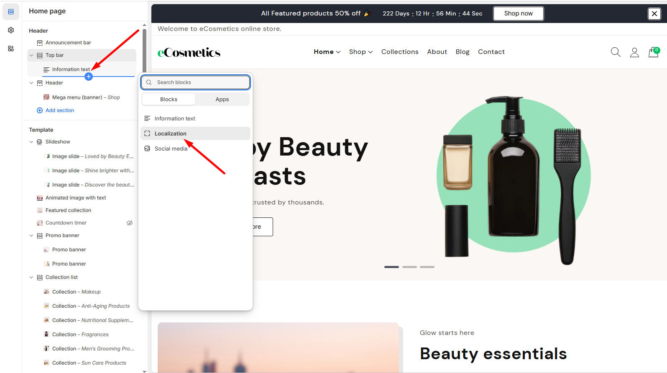
Task: Switch to the Blocks tab
Action: click(x=169, y=99)
